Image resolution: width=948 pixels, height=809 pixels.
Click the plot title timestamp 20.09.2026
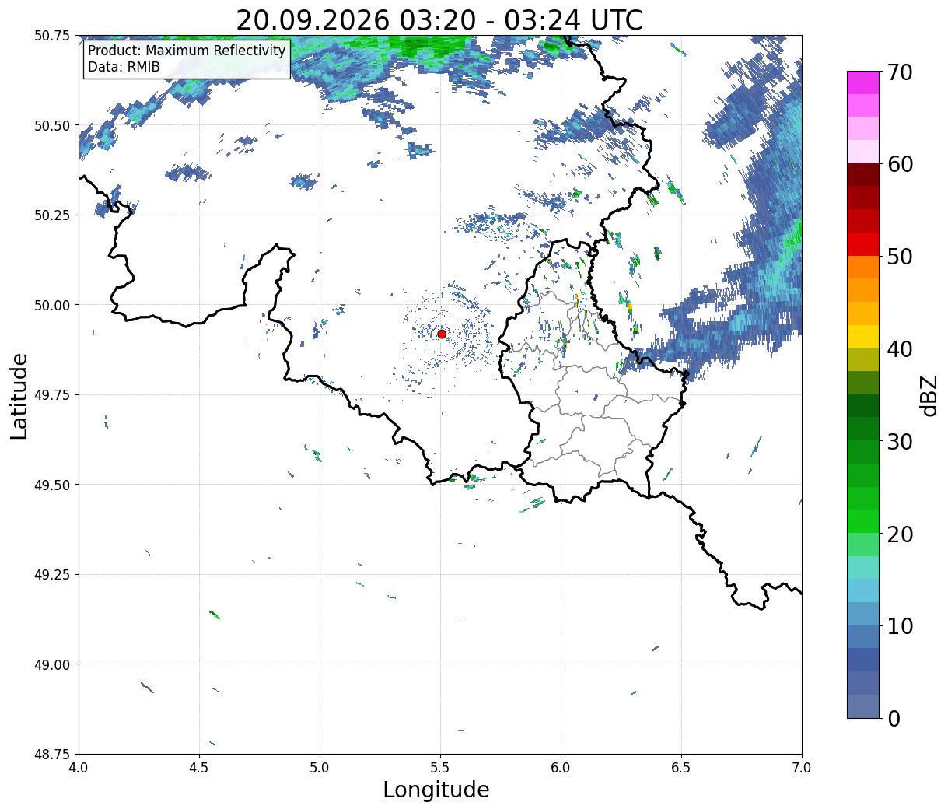pos(313,20)
